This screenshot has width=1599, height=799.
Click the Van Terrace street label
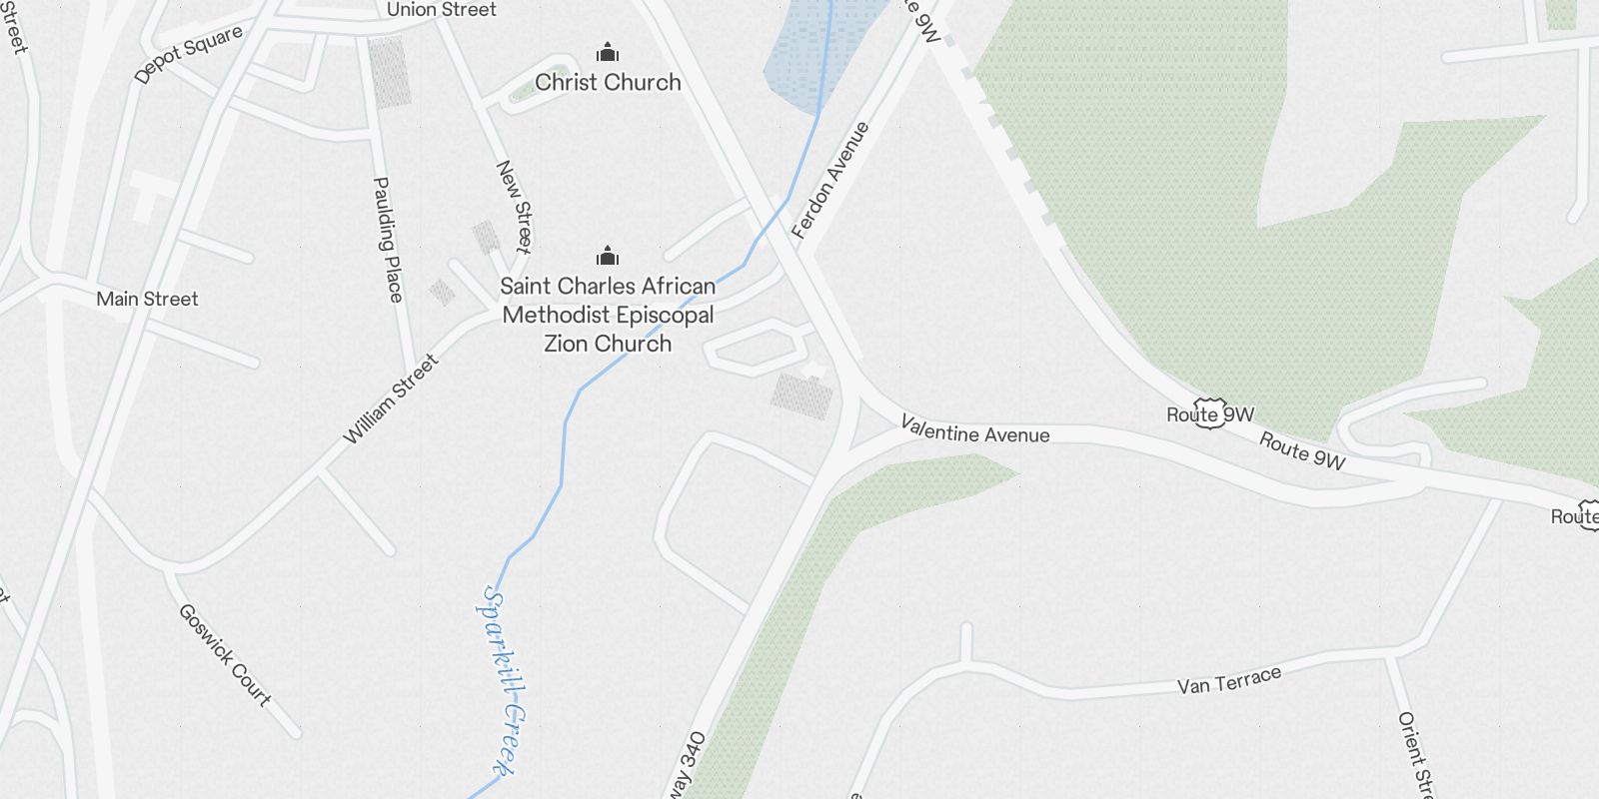(x=1229, y=681)
